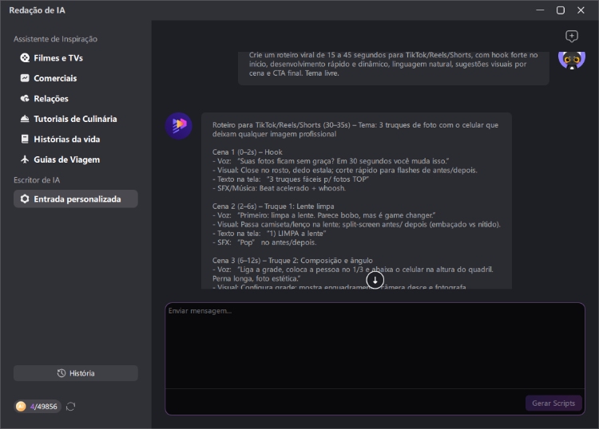
Task: Start a new chat with the plus bubble icon
Action: tap(572, 36)
